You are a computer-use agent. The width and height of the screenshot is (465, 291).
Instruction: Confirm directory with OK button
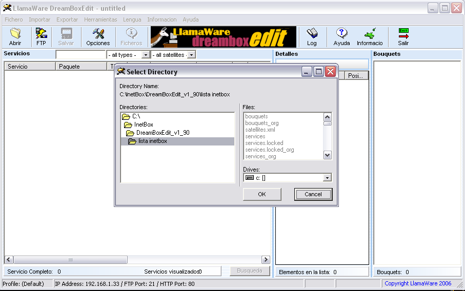coord(262,194)
